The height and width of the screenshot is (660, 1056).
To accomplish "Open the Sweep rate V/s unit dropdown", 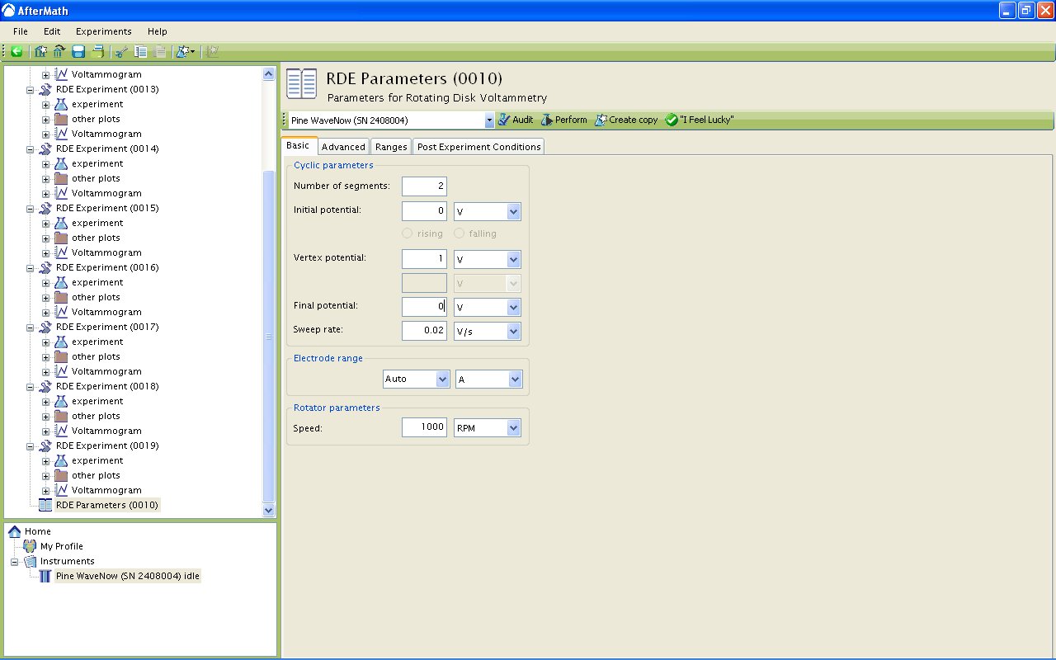I will pos(514,331).
